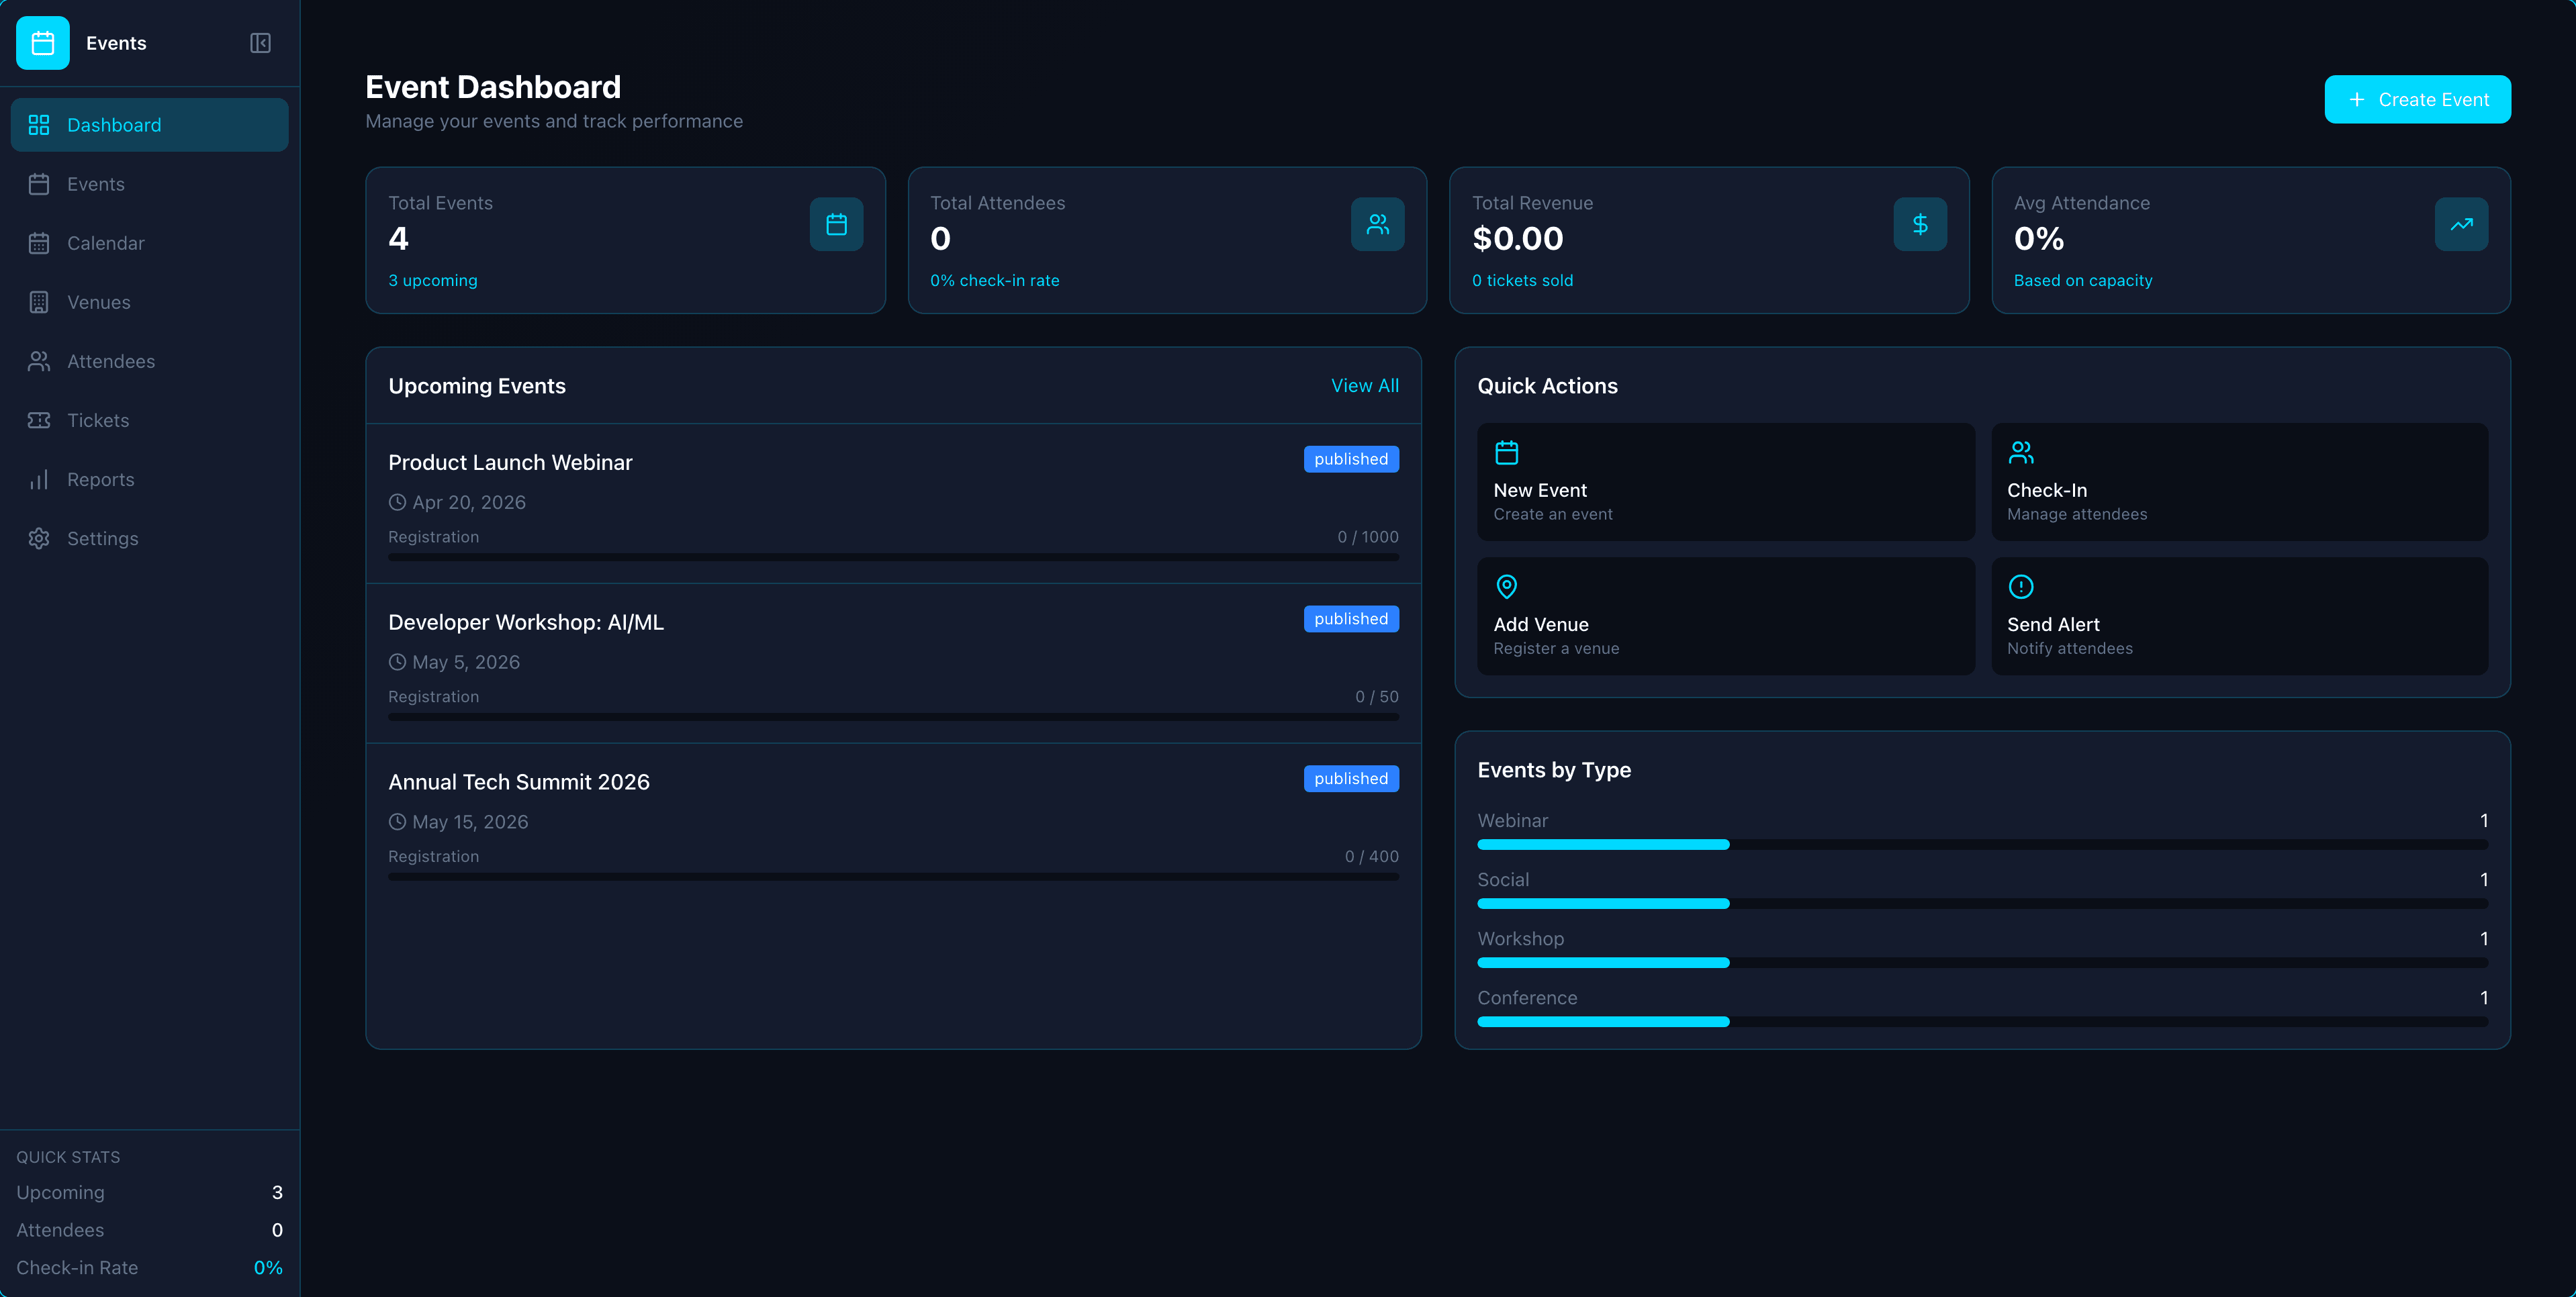Image resolution: width=2576 pixels, height=1297 pixels.
Task: Collapse the sidebar panel toggle icon
Action: tap(260, 43)
